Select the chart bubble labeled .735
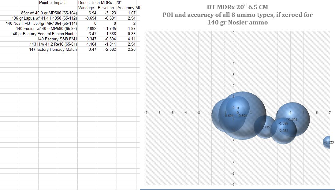 click(x=265, y=127)
